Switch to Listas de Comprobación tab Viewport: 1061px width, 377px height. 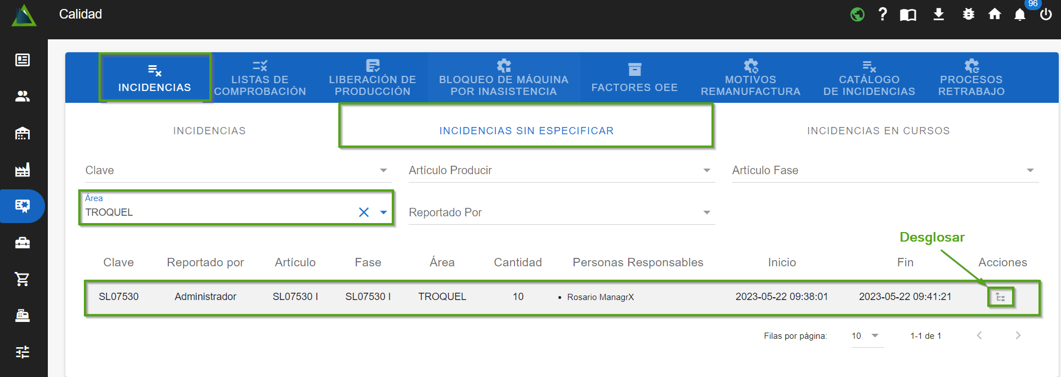pos(260,79)
